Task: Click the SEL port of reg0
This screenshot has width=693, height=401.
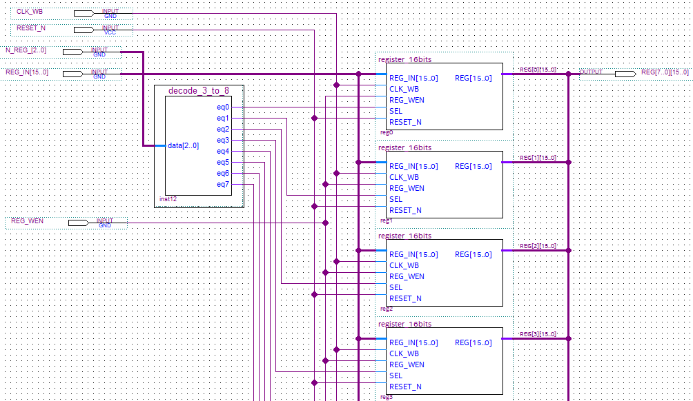Action: [x=396, y=111]
